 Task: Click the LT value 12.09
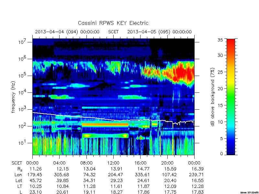(x=171, y=187)
